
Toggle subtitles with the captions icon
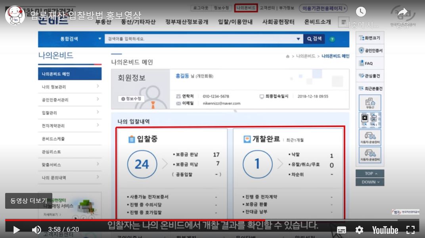(x=341, y=230)
